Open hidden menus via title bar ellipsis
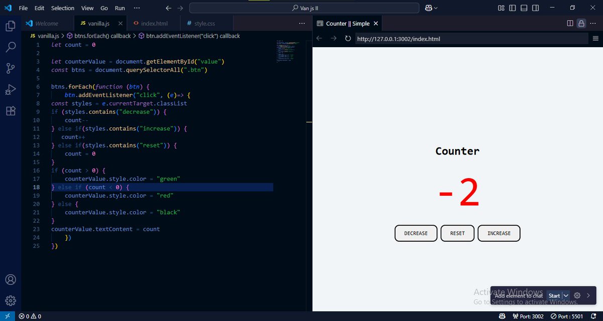Viewport: 603px width, 321px height. (137, 8)
